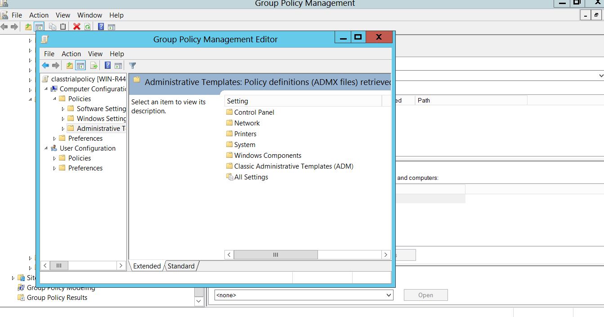Screen dimensions: 604x317
Task: Toggle Show/Hide Action Pane in Editor toolbar
Action: (x=118, y=66)
